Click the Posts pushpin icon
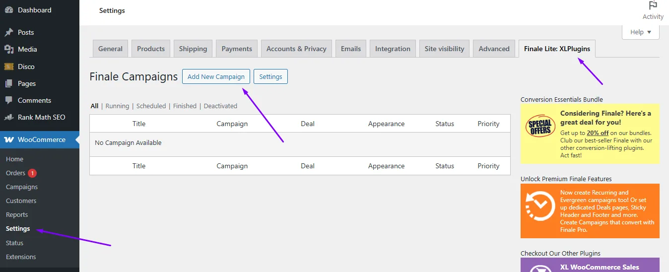The width and height of the screenshot is (669, 272). 9,32
